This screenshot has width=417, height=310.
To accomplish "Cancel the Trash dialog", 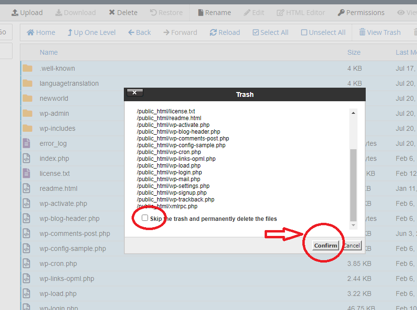I will click(352, 245).
